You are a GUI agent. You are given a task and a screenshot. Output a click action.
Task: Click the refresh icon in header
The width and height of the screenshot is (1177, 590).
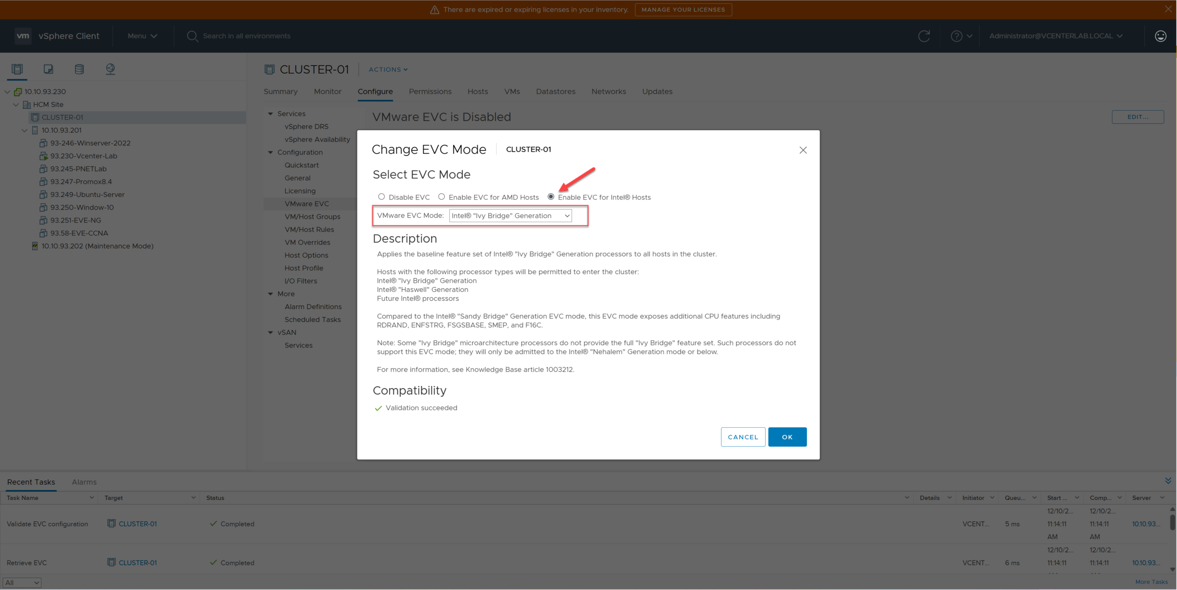pyautogui.click(x=924, y=36)
